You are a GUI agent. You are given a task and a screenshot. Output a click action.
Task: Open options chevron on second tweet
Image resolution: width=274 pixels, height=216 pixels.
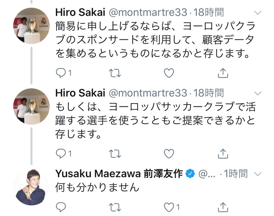(257, 93)
